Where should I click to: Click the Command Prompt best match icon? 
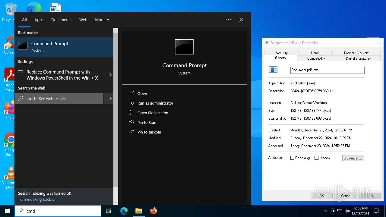point(23,46)
